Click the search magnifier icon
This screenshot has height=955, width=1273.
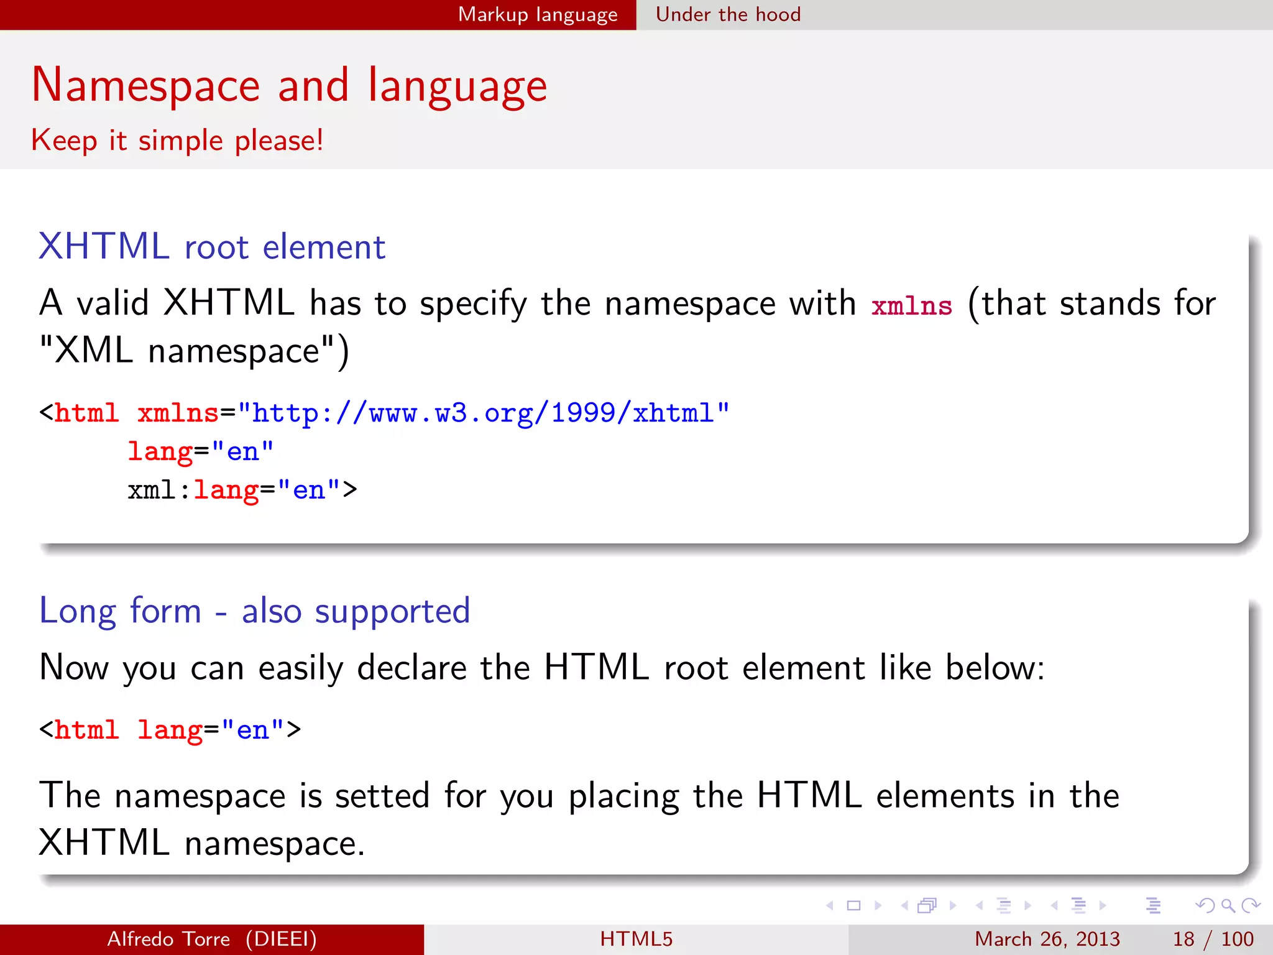pos(1228,906)
